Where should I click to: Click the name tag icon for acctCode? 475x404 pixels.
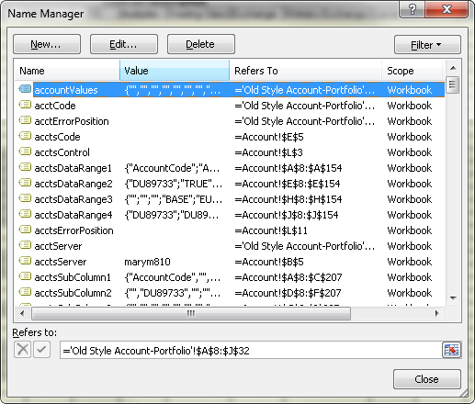(x=25, y=105)
